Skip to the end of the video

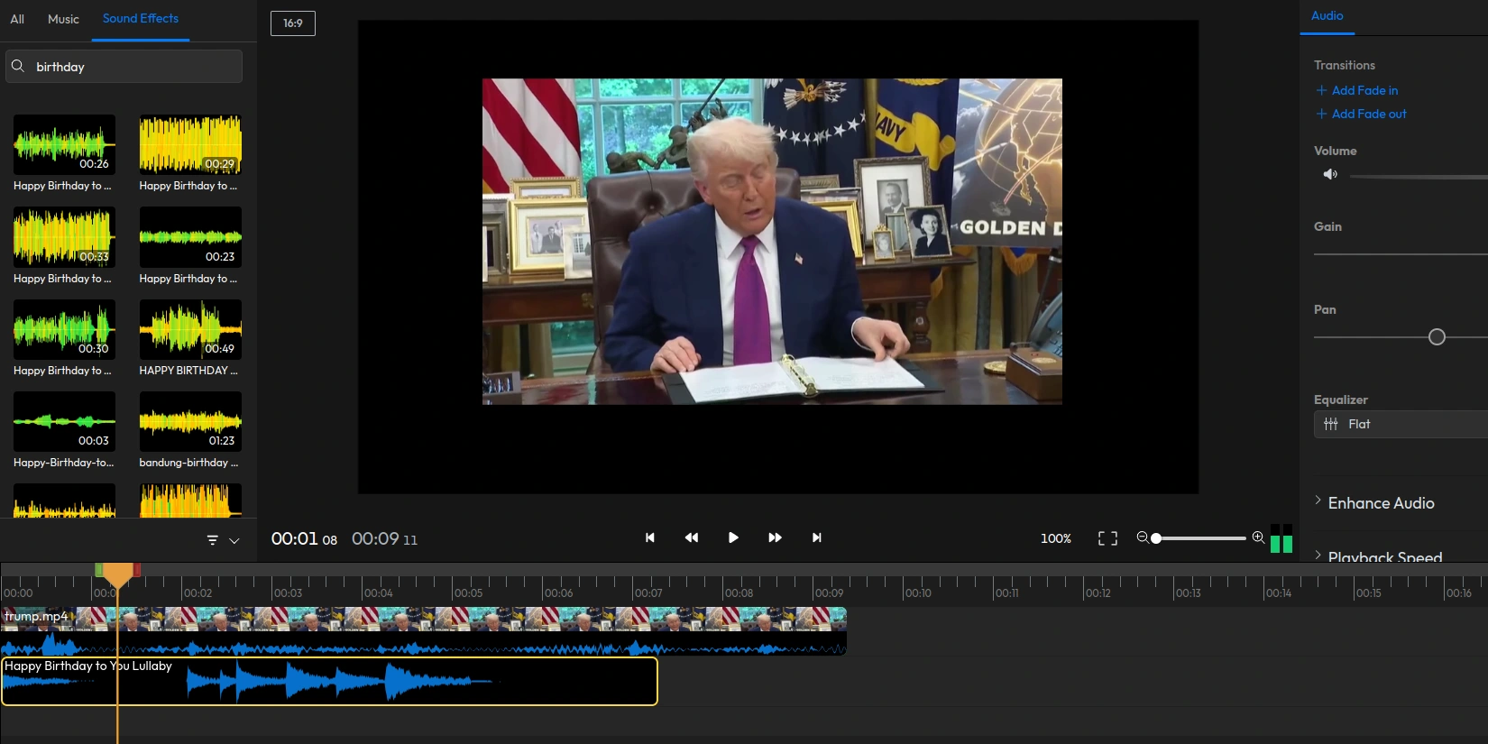point(817,537)
